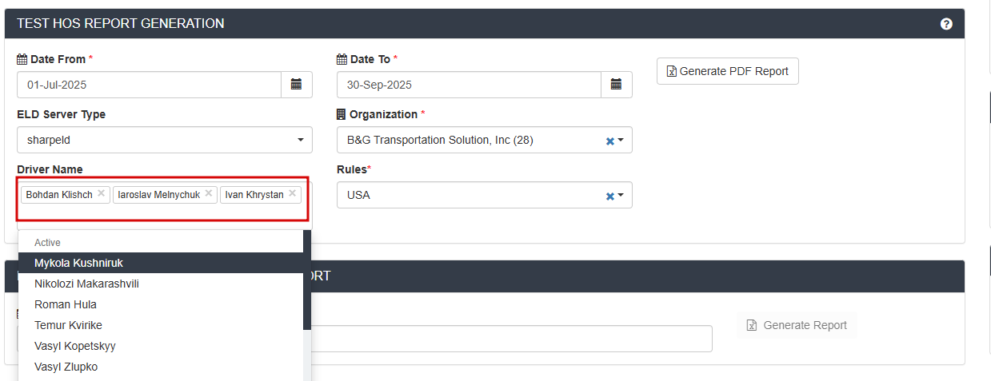991x381 pixels.
Task: Clear the selected USA rules value
Action: tap(609, 196)
